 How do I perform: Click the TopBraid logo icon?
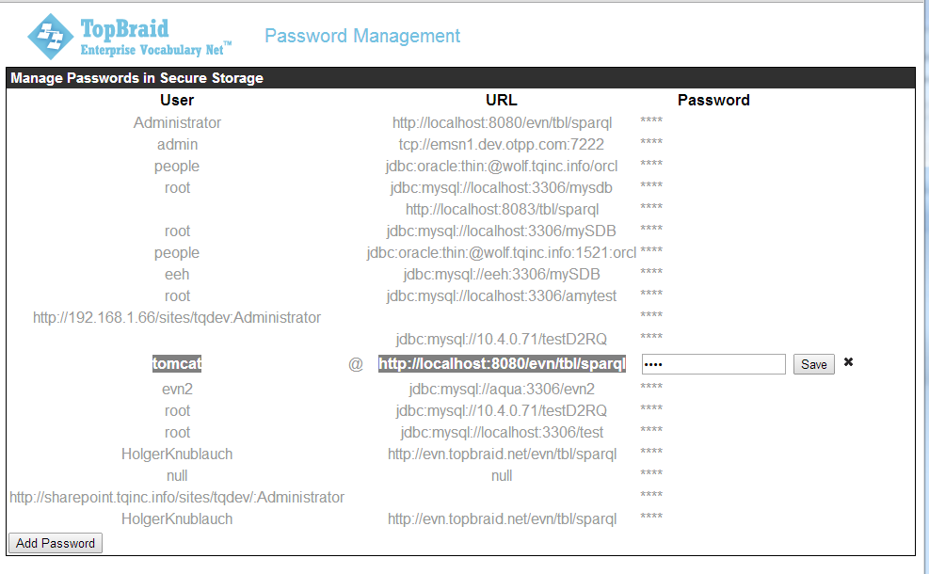pos(50,37)
